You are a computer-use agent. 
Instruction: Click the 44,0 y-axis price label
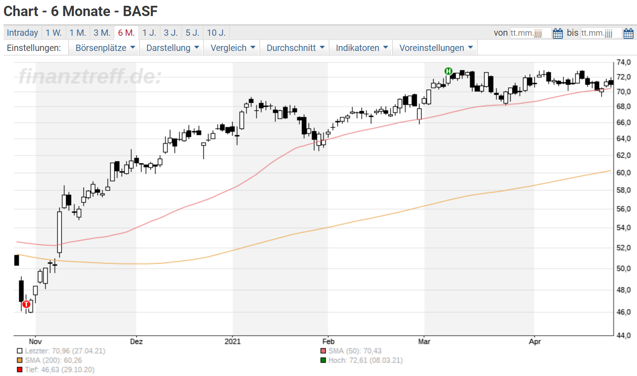pos(624,335)
